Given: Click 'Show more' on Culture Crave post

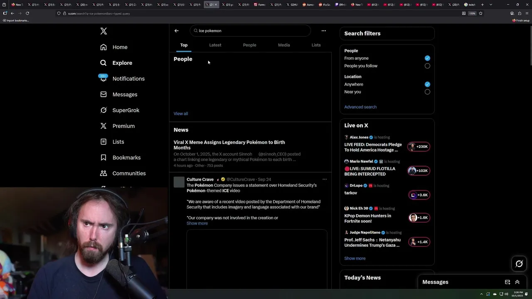Looking at the screenshot, I should click(197, 223).
